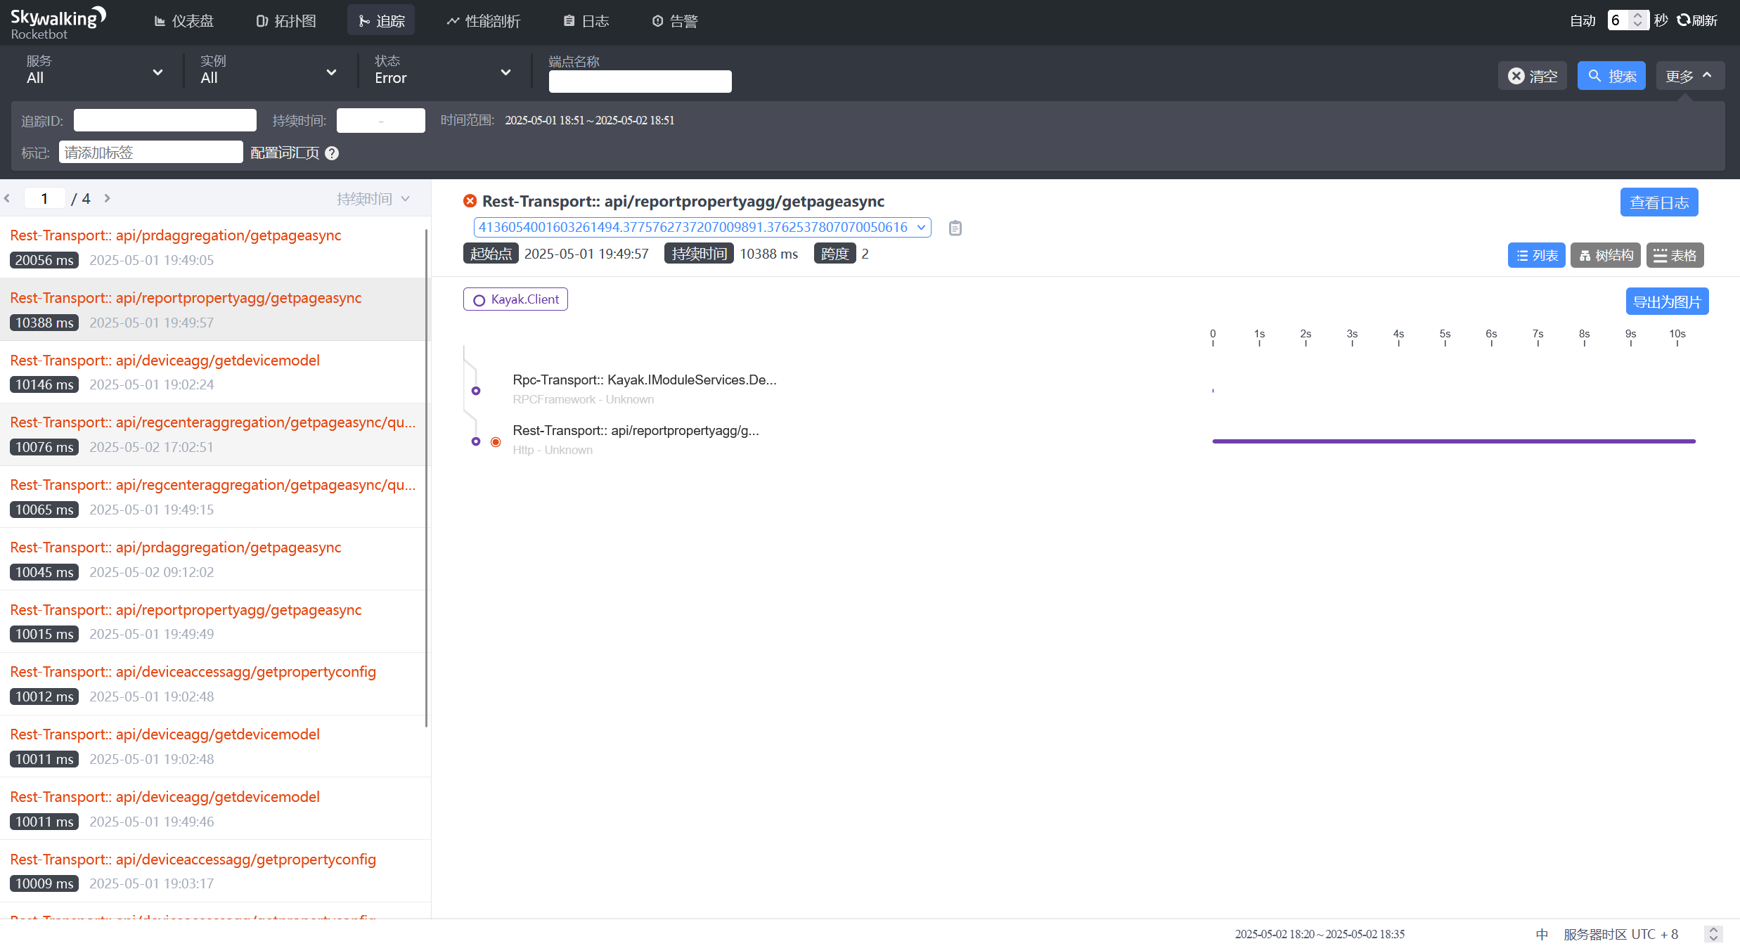Click the purple Rest-Transport span duration bar
The image size is (1740, 946).
coord(1453,441)
